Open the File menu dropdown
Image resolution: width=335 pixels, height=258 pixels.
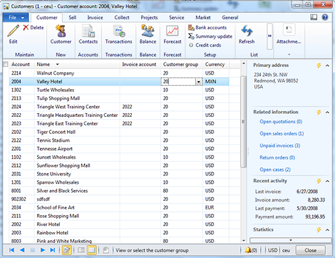(x=16, y=18)
